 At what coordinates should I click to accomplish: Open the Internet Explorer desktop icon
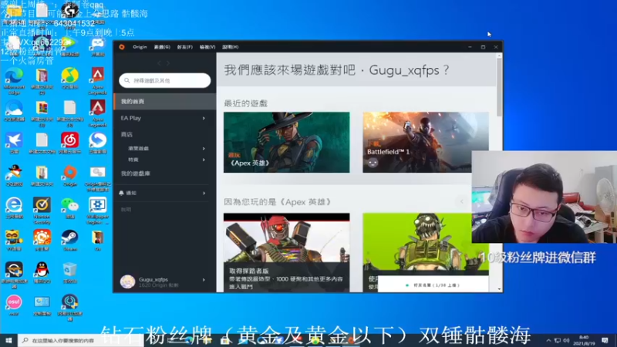point(14,208)
